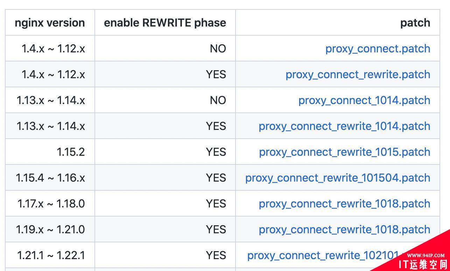
Task: Open the proxy_connect_rewrite.patch link
Action: [x=358, y=74]
